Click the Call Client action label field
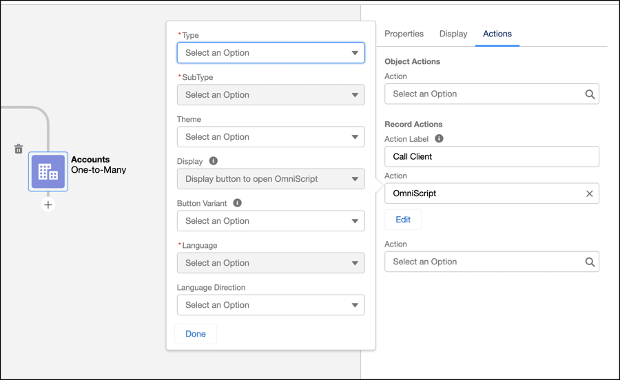The width and height of the screenshot is (620, 380). point(491,156)
